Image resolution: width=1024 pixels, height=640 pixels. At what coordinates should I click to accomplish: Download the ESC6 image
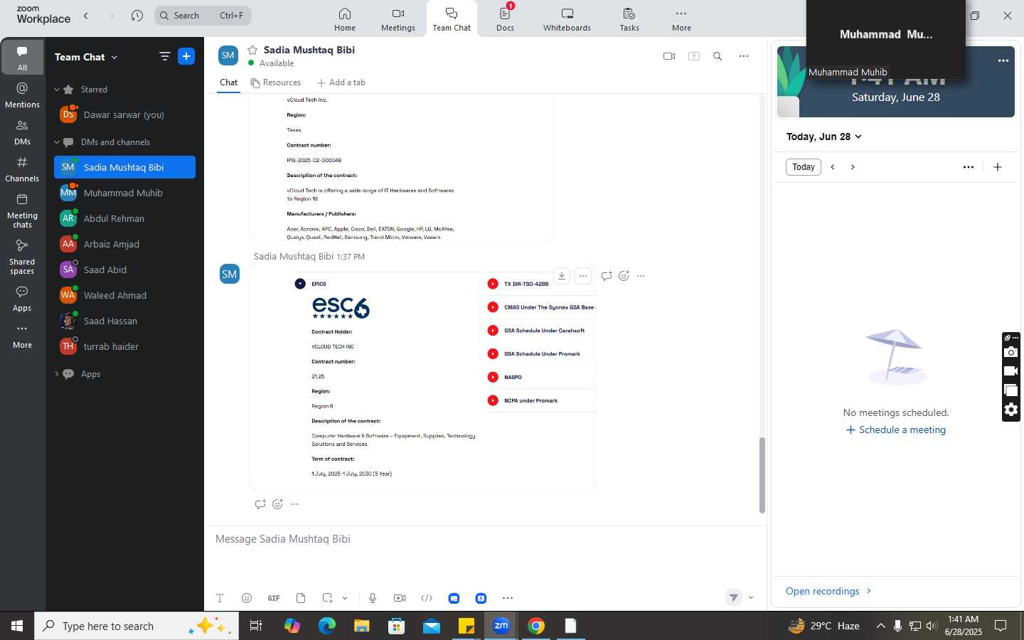pos(562,276)
